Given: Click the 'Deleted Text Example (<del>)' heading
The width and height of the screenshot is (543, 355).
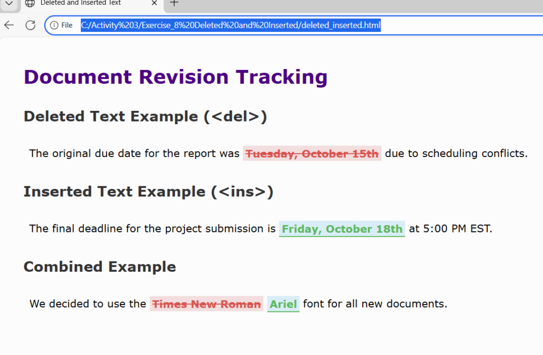Looking at the screenshot, I should pyautogui.click(x=145, y=116).
